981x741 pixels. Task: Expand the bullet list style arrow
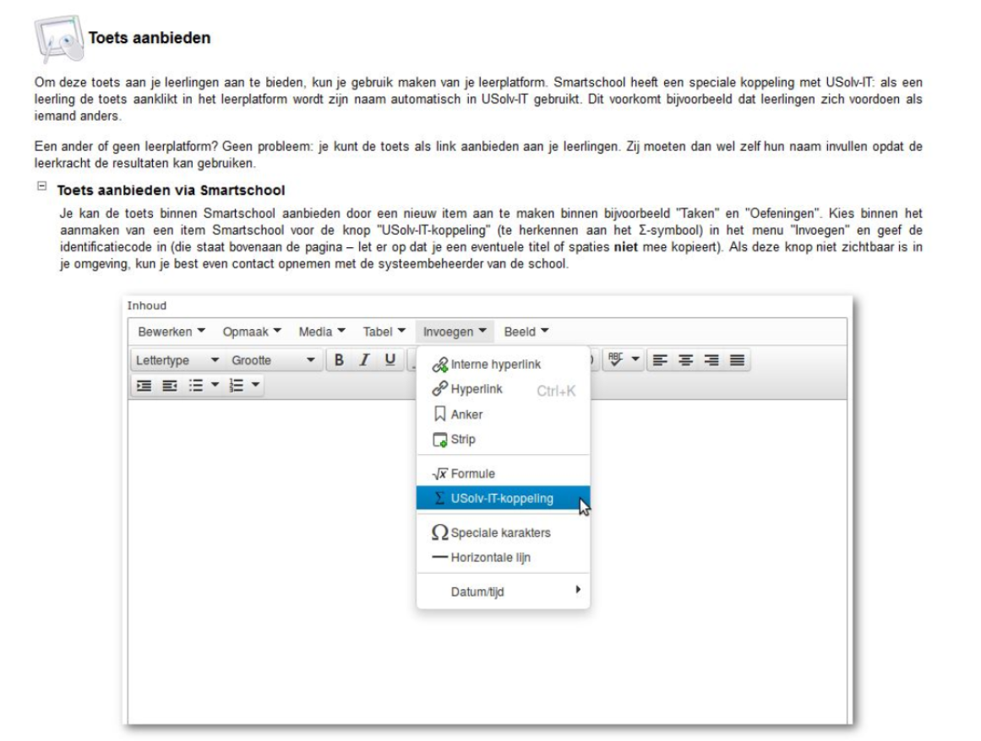(x=215, y=385)
